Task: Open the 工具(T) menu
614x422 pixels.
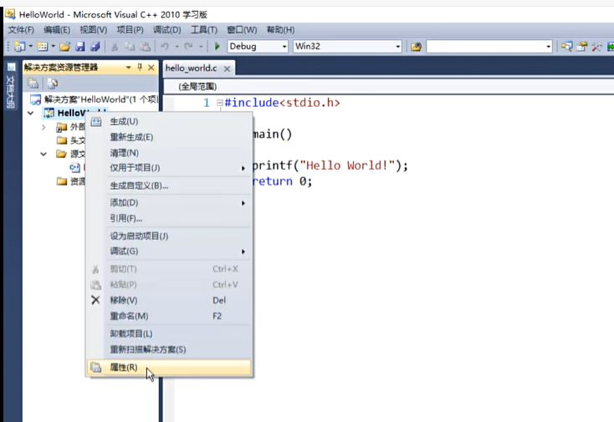Action: coord(203,30)
